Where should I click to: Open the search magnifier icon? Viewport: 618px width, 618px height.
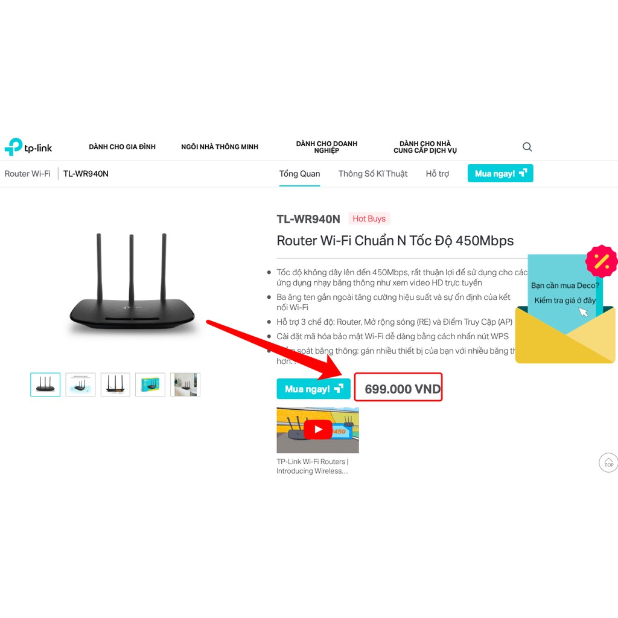point(527,147)
